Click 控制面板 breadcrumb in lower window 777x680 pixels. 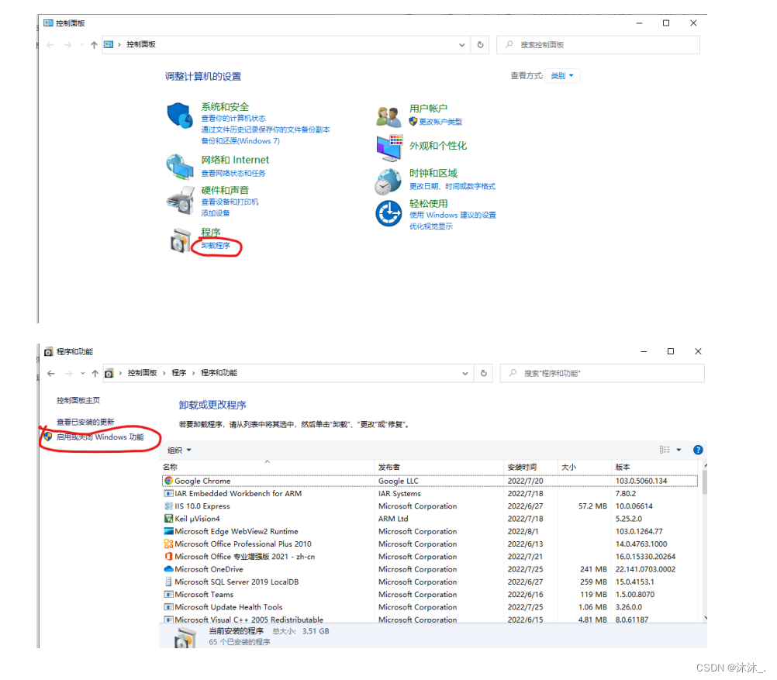click(x=142, y=373)
